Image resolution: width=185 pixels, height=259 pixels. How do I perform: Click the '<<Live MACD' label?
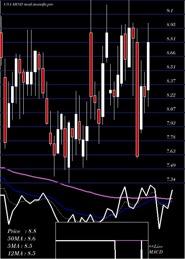[156, 249]
